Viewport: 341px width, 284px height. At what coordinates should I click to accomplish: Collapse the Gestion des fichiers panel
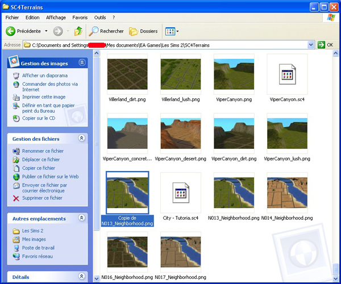82,138
